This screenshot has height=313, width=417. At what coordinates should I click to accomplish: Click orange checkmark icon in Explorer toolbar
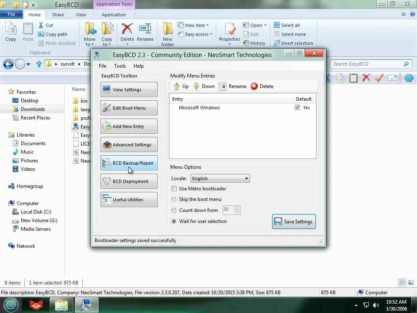point(379,78)
